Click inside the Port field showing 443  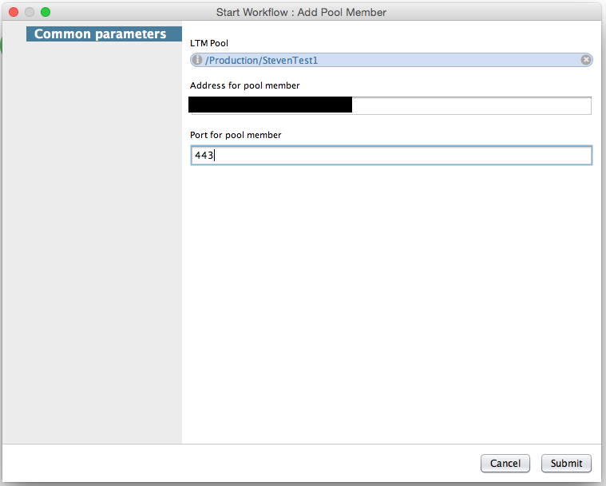[x=391, y=156]
